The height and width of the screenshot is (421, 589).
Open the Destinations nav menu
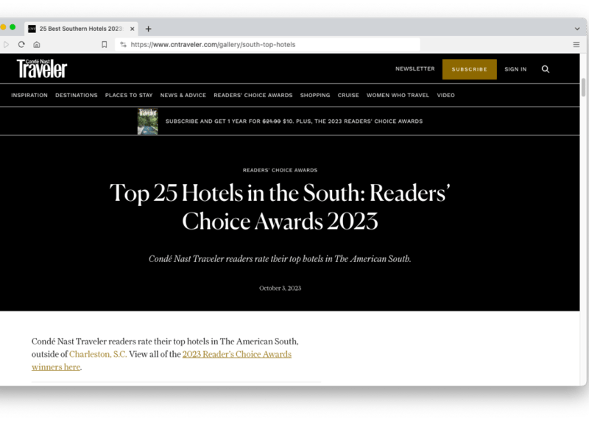coord(76,95)
